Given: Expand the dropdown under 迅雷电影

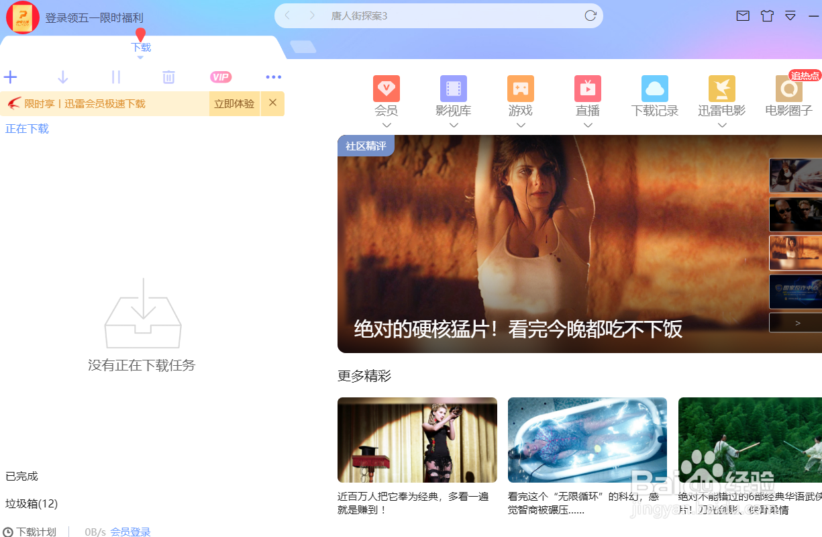Looking at the screenshot, I should click(722, 125).
